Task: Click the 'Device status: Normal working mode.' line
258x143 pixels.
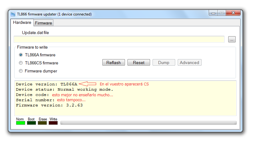Action: click(x=64, y=89)
